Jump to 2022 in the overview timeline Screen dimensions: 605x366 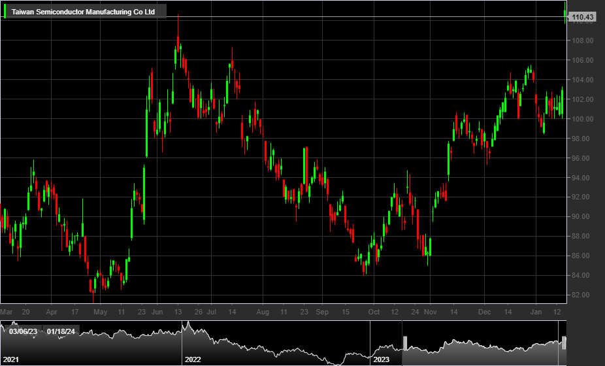click(193, 359)
